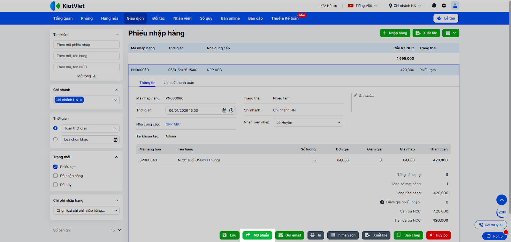This screenshot has height=242, width=511.
Task: Click the Nhập hàng button
Action: 395,33
